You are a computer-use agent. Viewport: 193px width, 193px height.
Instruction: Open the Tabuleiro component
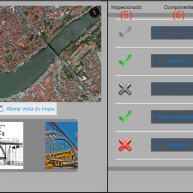(172, 145)
